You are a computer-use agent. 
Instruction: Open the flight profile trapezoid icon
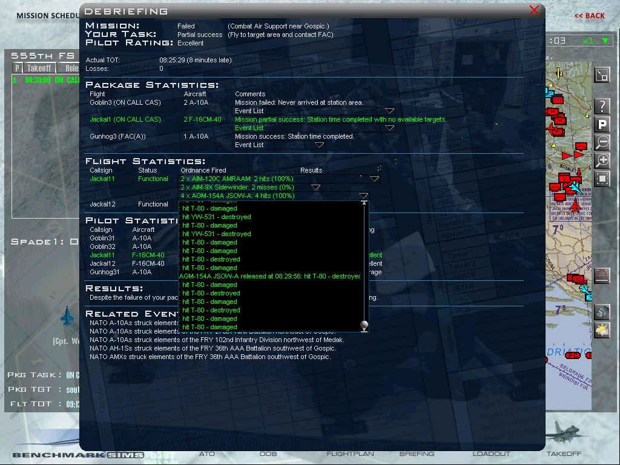pos(602,275)
